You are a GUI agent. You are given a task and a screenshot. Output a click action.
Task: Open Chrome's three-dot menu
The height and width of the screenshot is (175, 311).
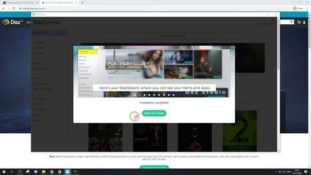308,8
